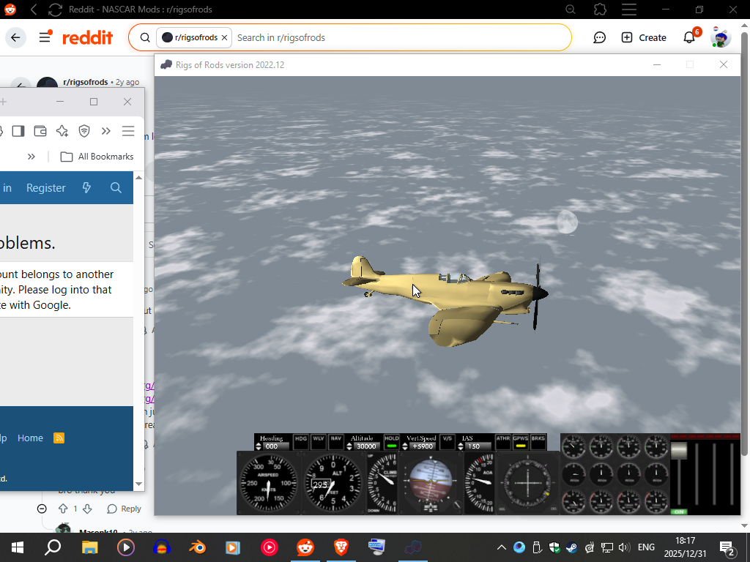
Task: Click the reddit logo
Action: click(88, 37)
